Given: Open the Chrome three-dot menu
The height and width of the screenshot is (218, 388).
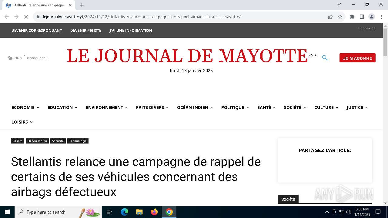Looking at the screenshot, I should click(x=381, y=17).
